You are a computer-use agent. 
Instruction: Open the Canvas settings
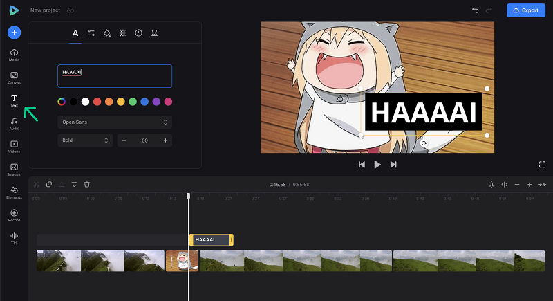14,78
